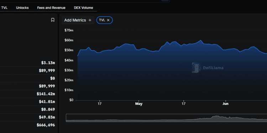
Task: Click the $0 value in the stats list
Action: [x=52, y=78]
